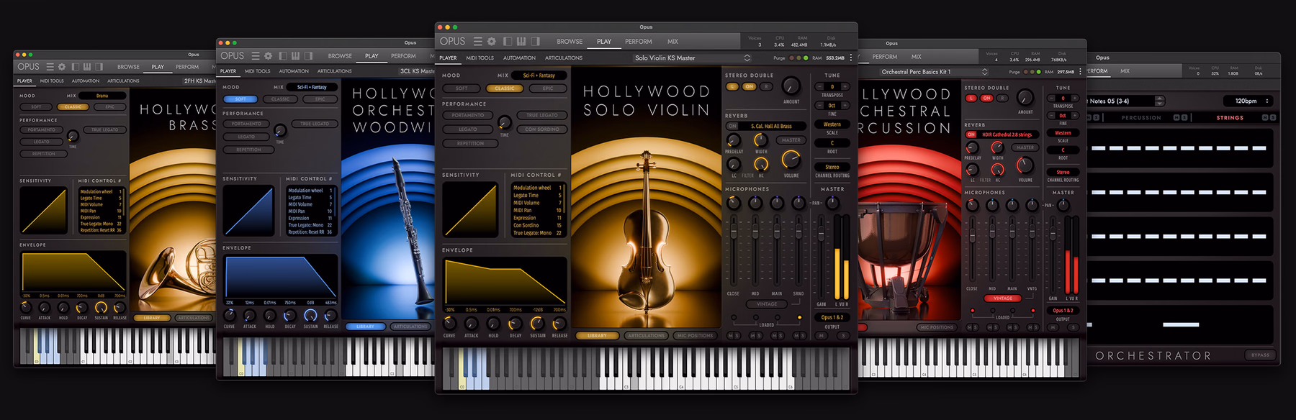Open MIDI Tools sub-tab in Solo Violin window

480,58
